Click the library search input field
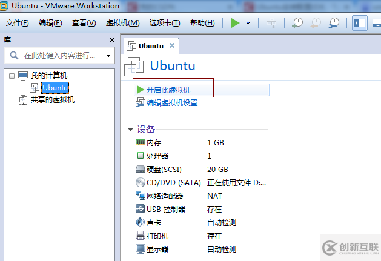Image resolution: width=381 pixels, height=261 pixels. click(59, 56)
